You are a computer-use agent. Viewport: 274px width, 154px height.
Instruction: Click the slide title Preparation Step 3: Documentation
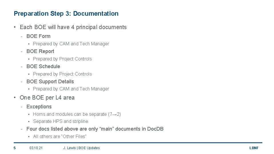click(66, 14)
